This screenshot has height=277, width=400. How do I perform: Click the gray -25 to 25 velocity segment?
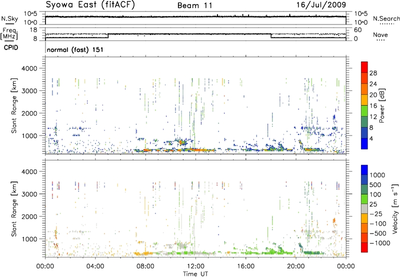pyautogui.click(x=364, y=208)
